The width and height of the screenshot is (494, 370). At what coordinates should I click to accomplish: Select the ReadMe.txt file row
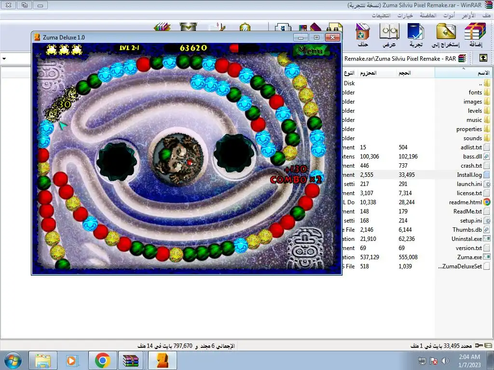(x=416, y=211)
